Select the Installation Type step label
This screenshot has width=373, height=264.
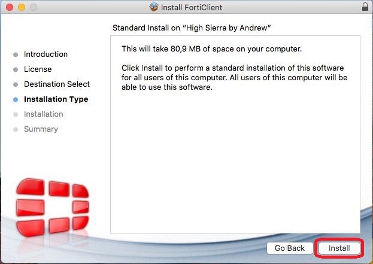click(x=56, y=99)
